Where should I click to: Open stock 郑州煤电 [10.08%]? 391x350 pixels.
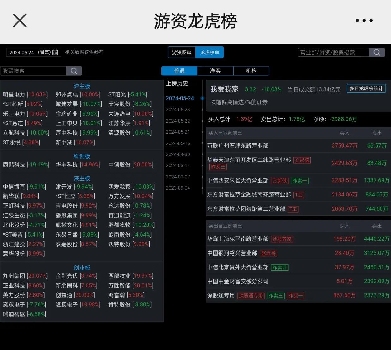[x=78, y=94]
